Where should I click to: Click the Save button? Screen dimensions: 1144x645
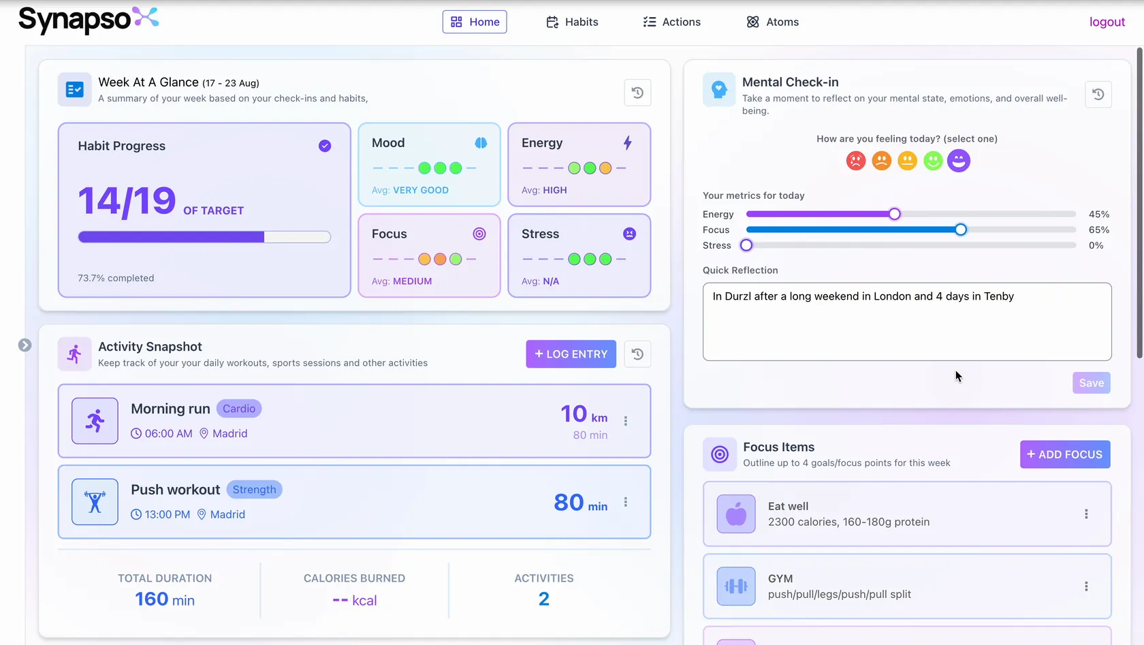(1092, 383)
